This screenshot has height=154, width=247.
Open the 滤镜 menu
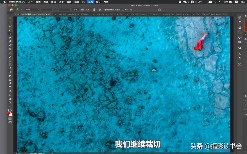[x=77, y=2]
